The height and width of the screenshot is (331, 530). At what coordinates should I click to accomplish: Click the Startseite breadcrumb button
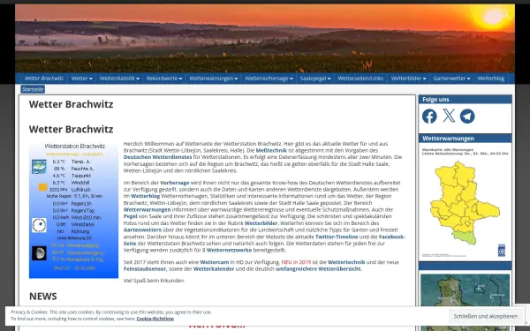click(33, 89)
